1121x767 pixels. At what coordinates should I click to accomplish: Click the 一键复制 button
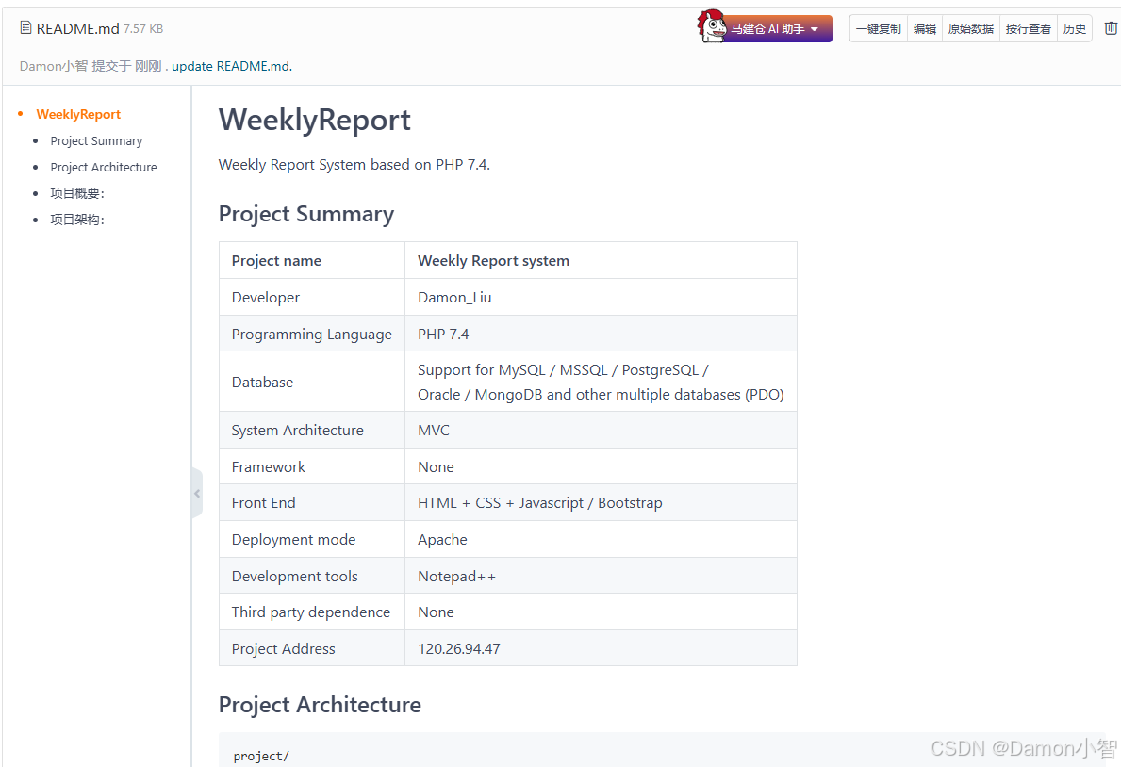[x=879, y=28]
